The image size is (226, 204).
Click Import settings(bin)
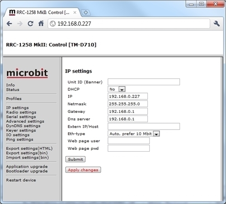coord(28,158)
